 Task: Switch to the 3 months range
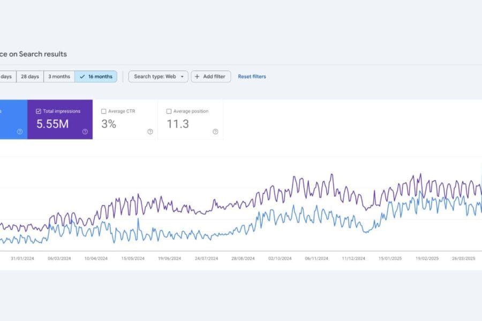(59, 77)
